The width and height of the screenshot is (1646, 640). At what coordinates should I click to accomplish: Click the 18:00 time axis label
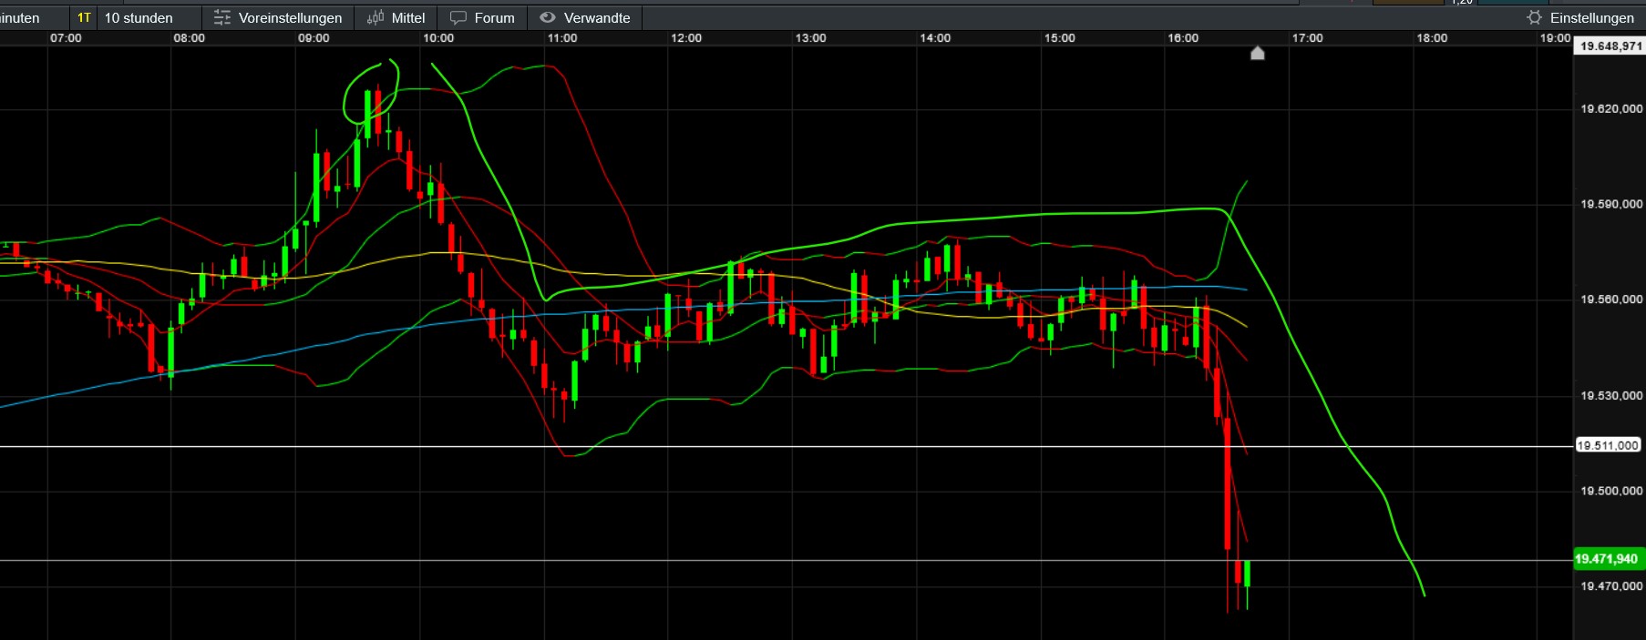[1432, 38]
